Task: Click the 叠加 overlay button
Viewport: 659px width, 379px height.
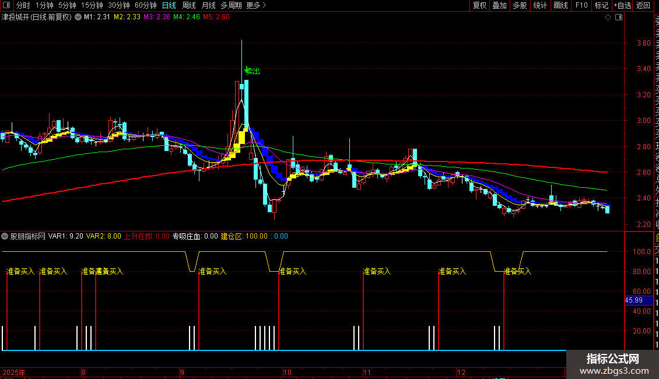Action: (500, 5)
